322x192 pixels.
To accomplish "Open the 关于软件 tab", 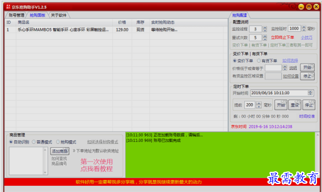I will (59, 15).
